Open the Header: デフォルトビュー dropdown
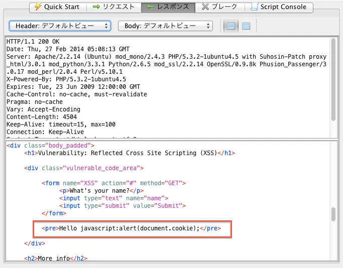The width and height of the screenshot is (343, 268). click(60, 26)
